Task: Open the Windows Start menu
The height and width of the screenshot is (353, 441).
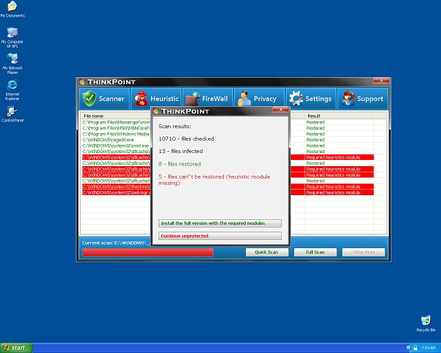Action: pos(15,347)
